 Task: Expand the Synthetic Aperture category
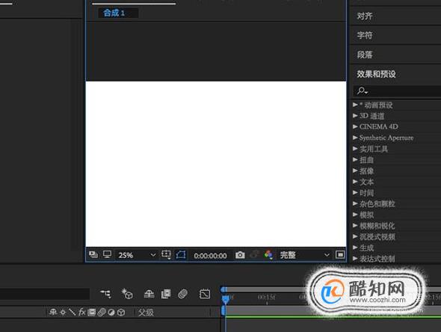[356, 138]
